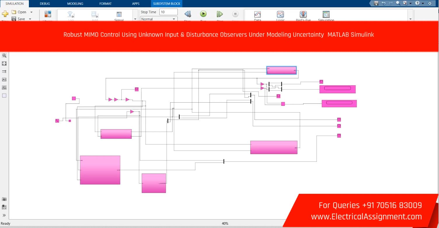The image size is (439, 228).
Task: Click the search magnifier in the title bar
Action: [x=398, y=3]
